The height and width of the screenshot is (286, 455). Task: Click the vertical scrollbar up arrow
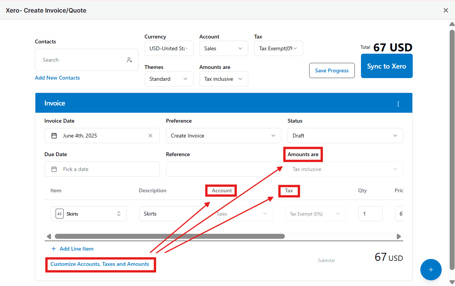pos(452,24)
